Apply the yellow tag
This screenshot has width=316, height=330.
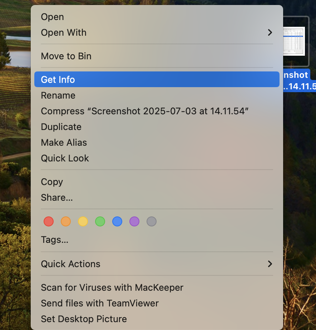pos(83,221)
